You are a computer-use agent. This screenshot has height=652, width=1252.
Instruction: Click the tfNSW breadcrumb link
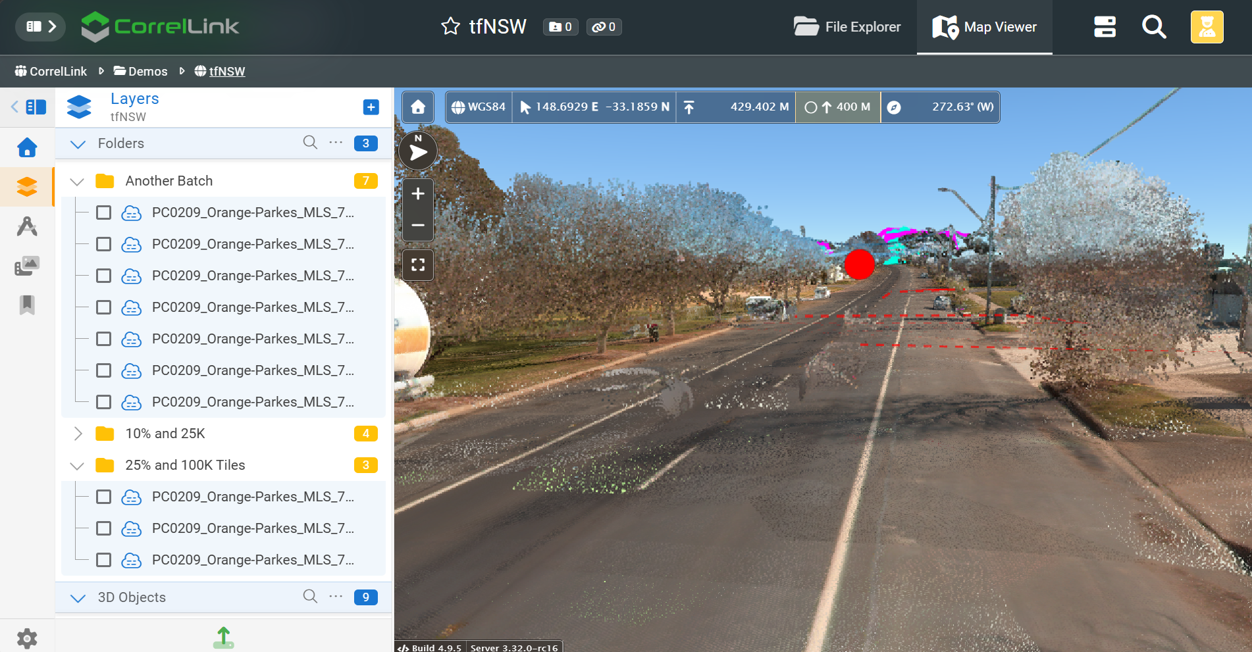220,71
